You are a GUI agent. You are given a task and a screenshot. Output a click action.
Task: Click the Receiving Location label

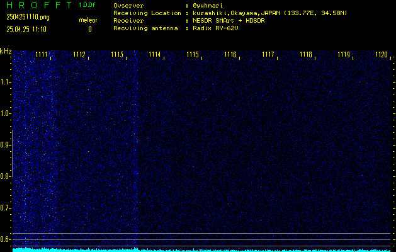click(147, 13)
